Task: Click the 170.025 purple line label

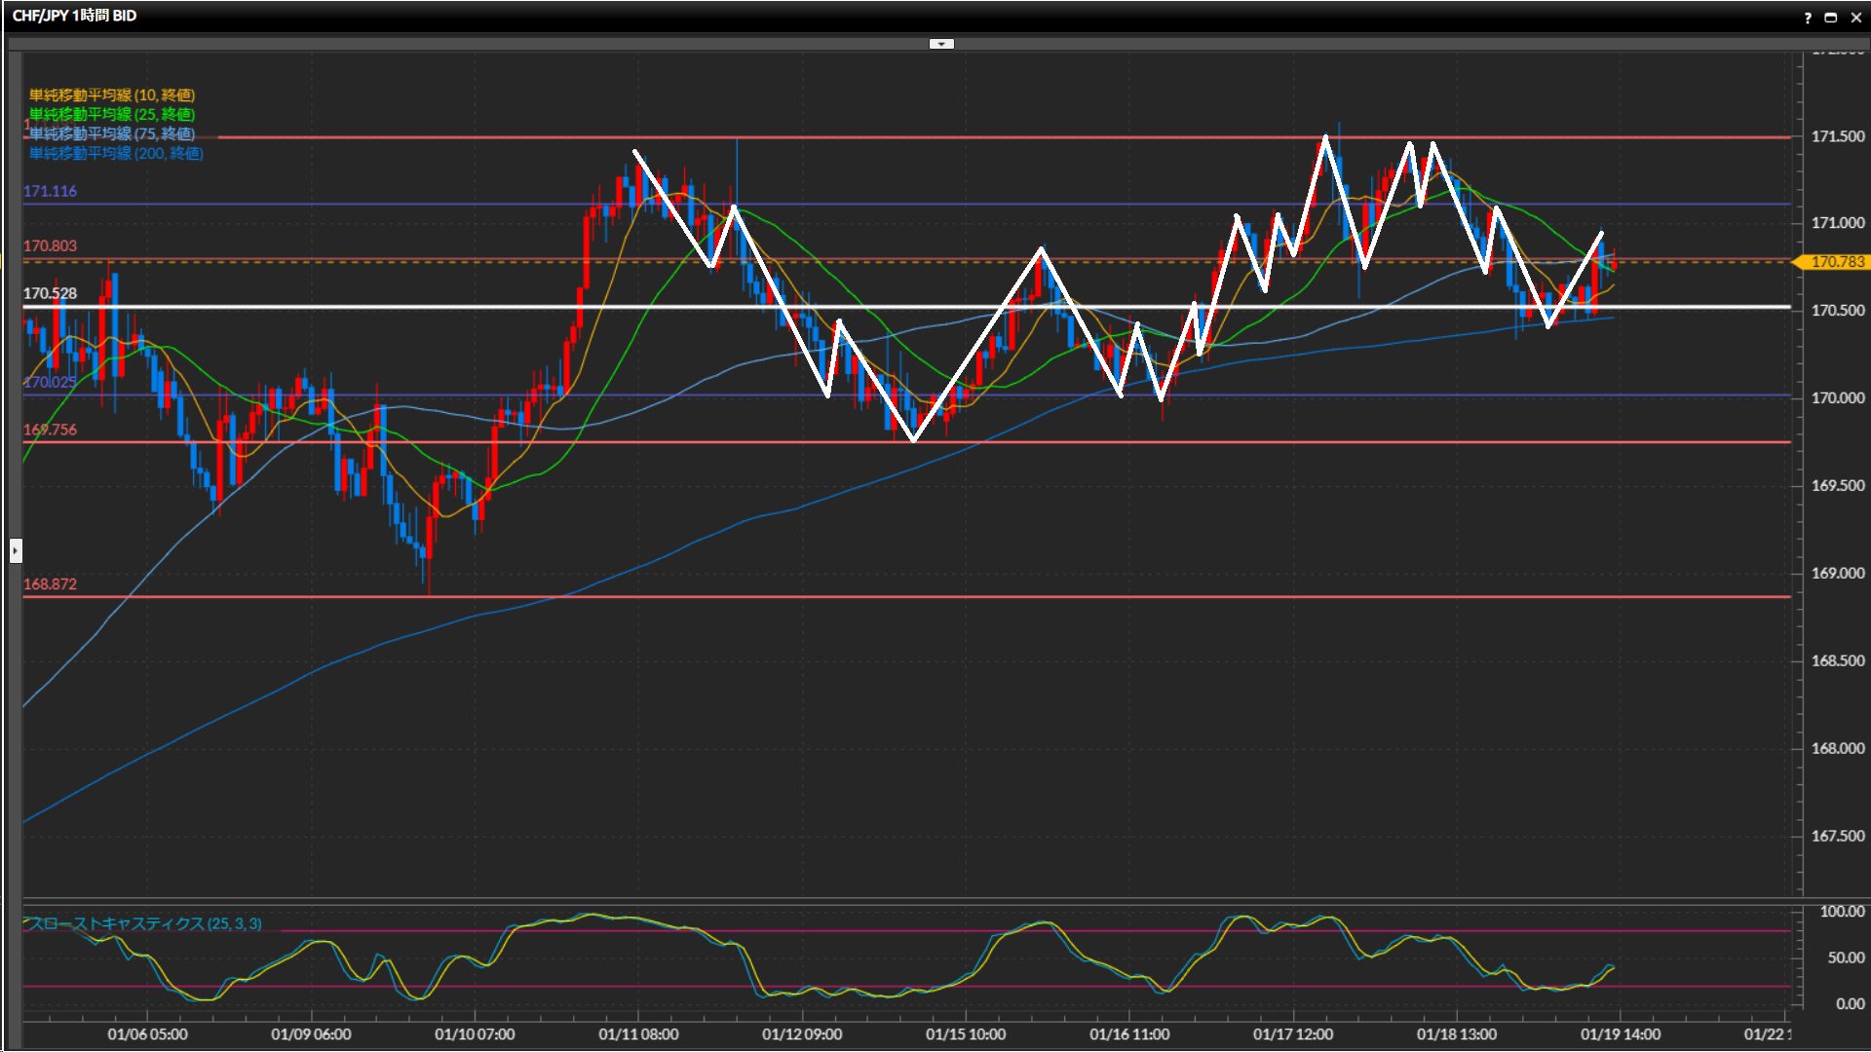Action: click(x=50, y=382)
